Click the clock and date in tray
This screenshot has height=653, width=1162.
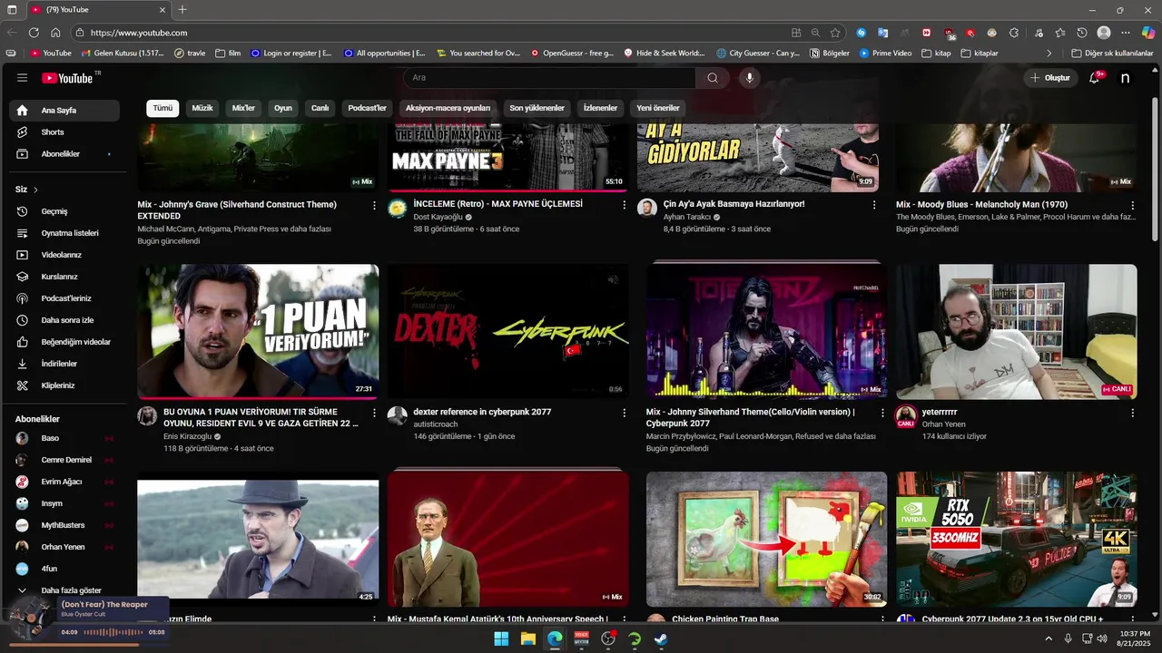point(1132,638)
